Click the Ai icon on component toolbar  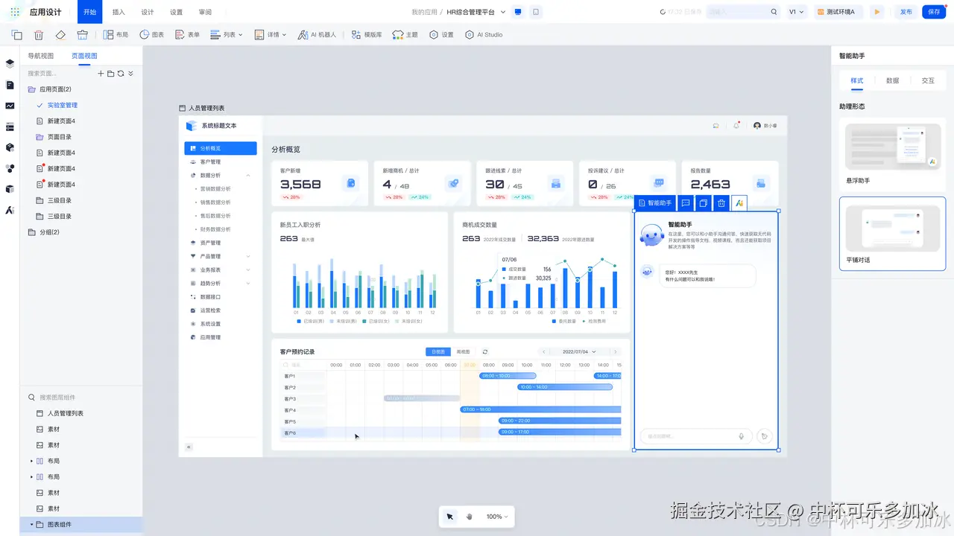[739, 202]
